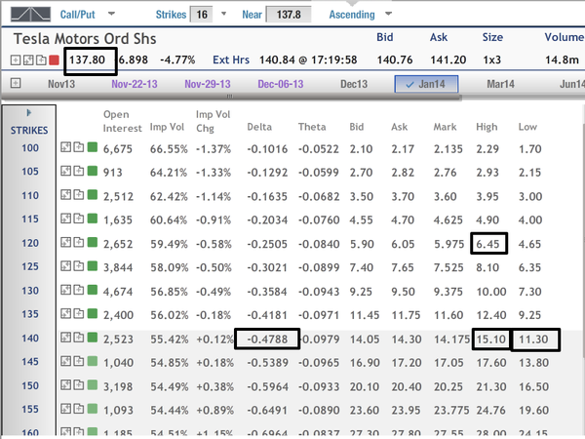Click the Ext Hrs label
Image resolution: width=585 pixels, height=439 pixels.
coord(231,60)
